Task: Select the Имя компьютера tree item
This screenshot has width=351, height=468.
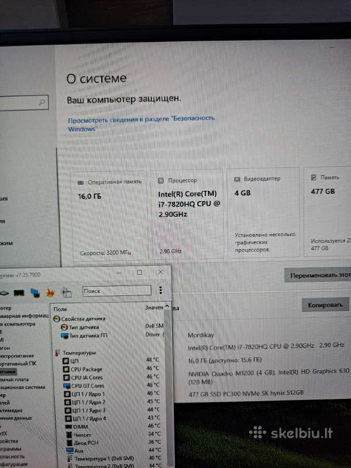Action: 18,324
